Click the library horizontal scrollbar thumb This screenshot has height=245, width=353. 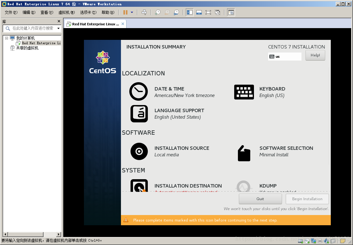point(26,234)
